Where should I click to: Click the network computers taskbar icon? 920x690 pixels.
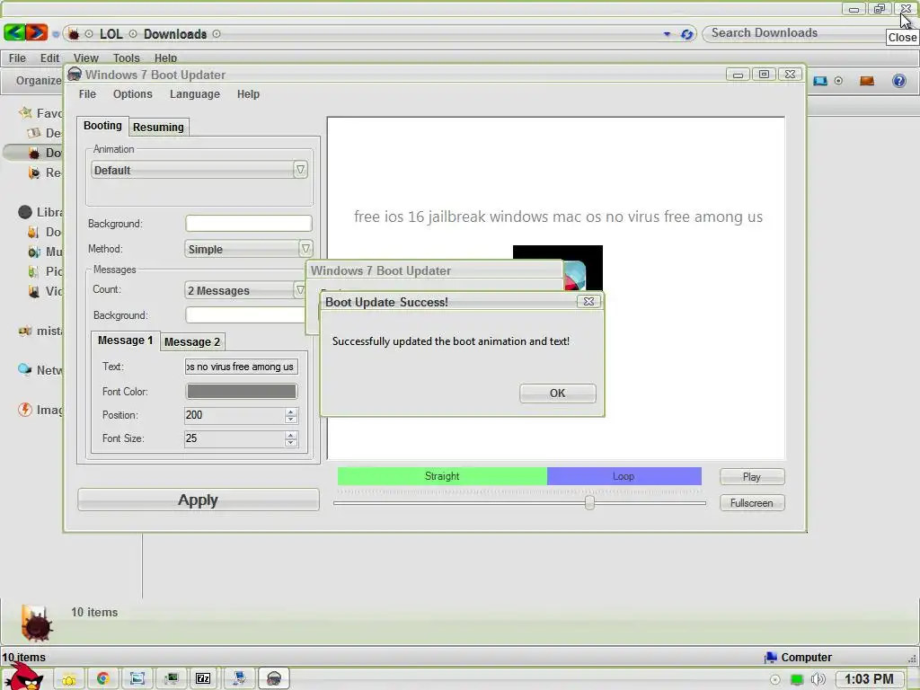[239, 678]
